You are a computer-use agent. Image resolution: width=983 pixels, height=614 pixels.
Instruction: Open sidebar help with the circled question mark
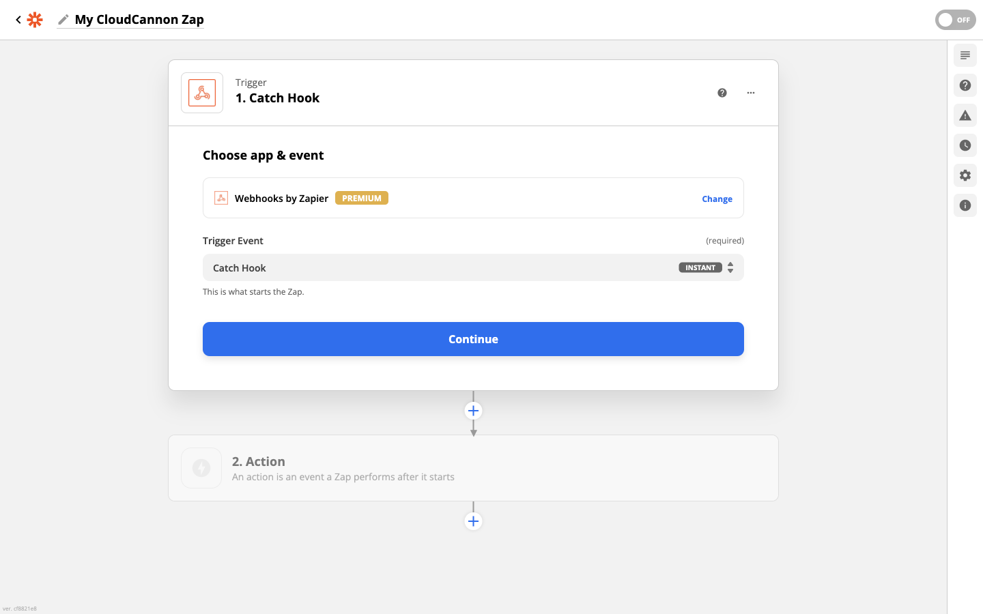tap(965, 85)
